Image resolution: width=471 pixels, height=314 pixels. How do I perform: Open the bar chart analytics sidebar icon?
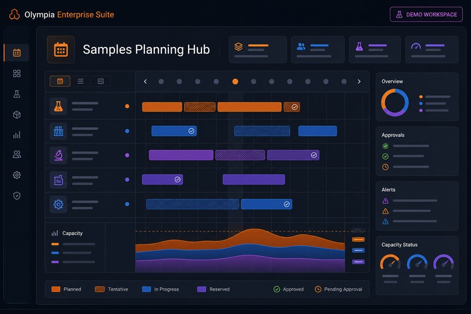(x=17, y=134)
